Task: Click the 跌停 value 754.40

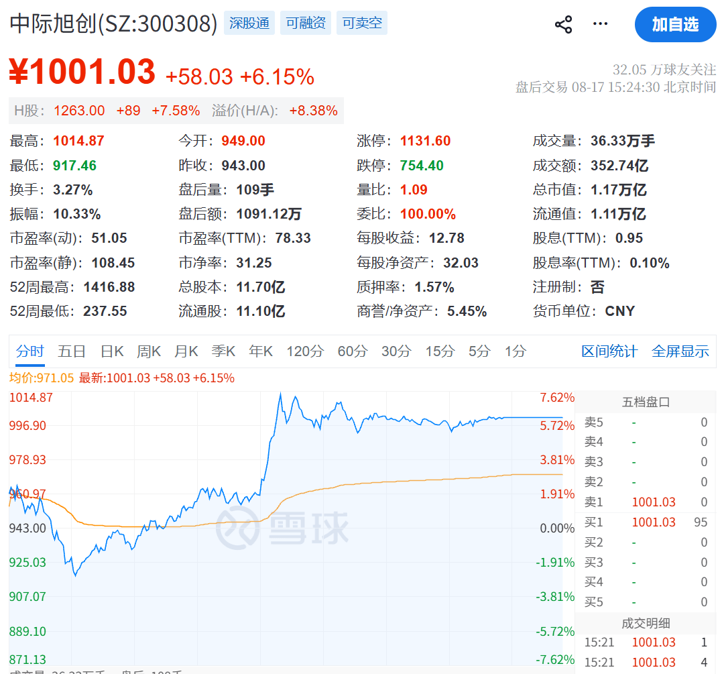Action: pos(422,166)
